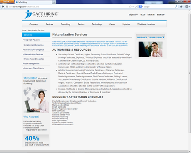Click the search magnifier icon

click(176, 7)
